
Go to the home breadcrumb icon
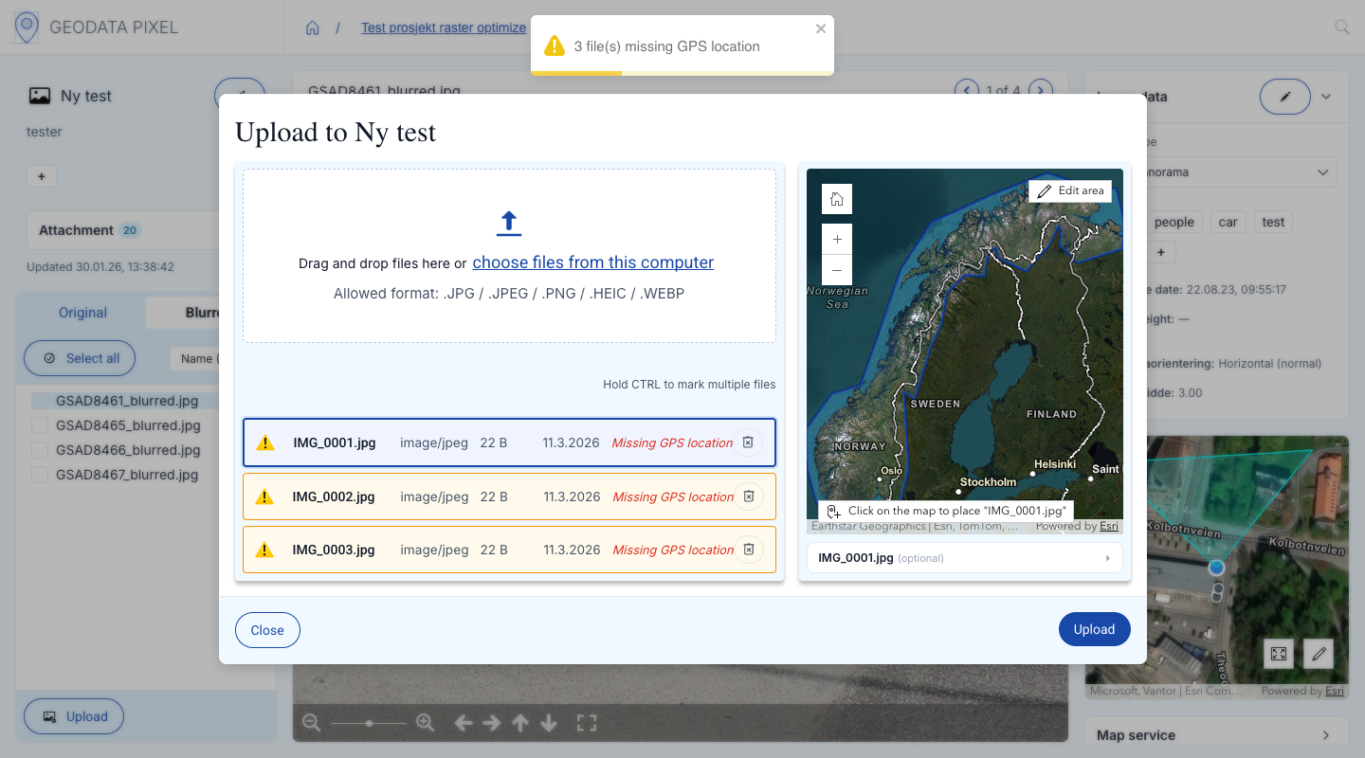click(312, 27)
